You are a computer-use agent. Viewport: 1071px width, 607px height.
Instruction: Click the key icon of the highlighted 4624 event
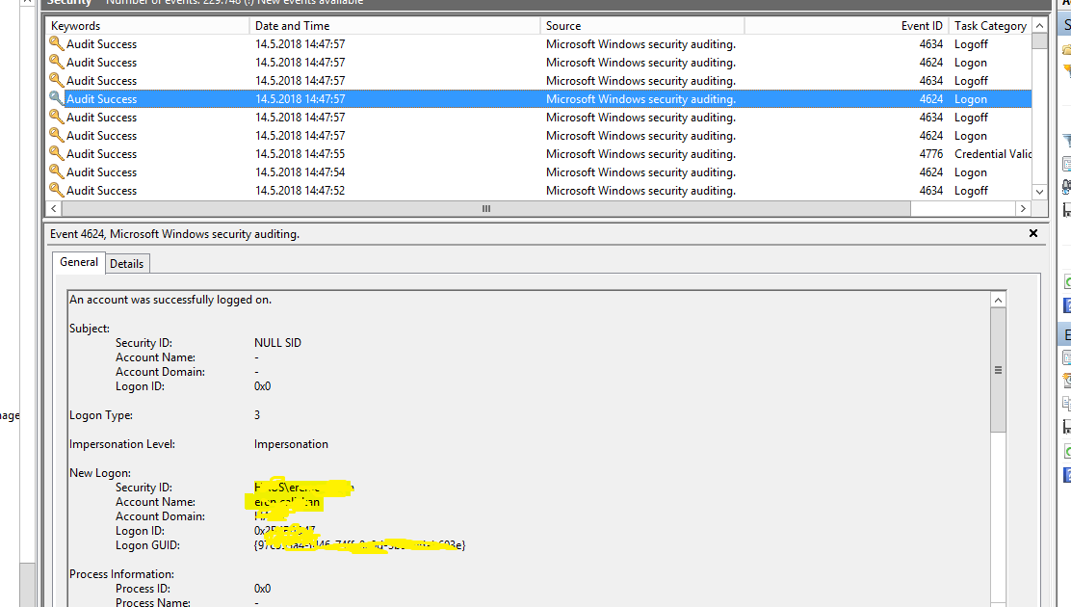57,99
